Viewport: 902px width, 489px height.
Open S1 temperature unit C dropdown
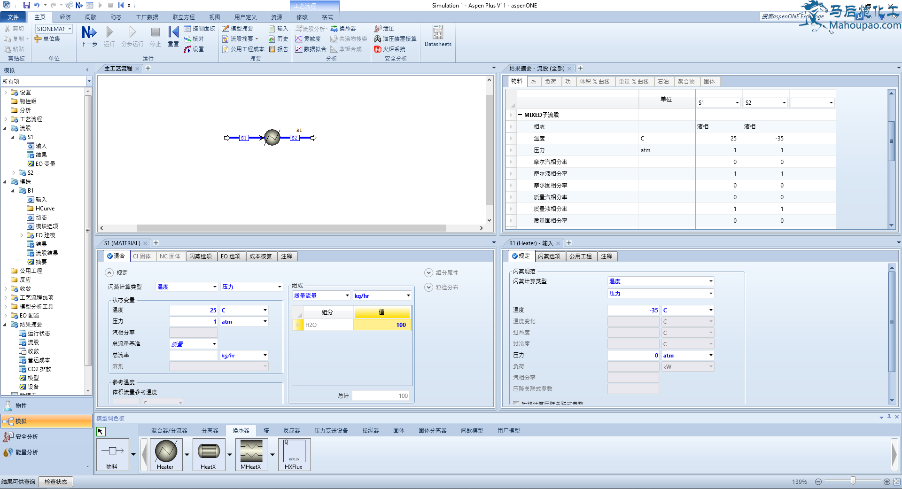pyautogui.click(x=265, y=310)
